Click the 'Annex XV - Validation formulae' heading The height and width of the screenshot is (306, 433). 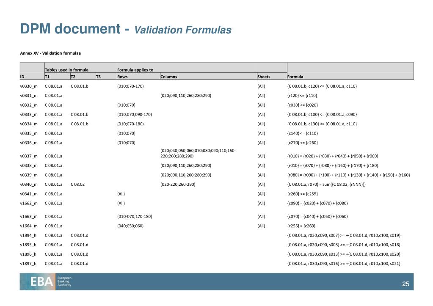(50, 53)
